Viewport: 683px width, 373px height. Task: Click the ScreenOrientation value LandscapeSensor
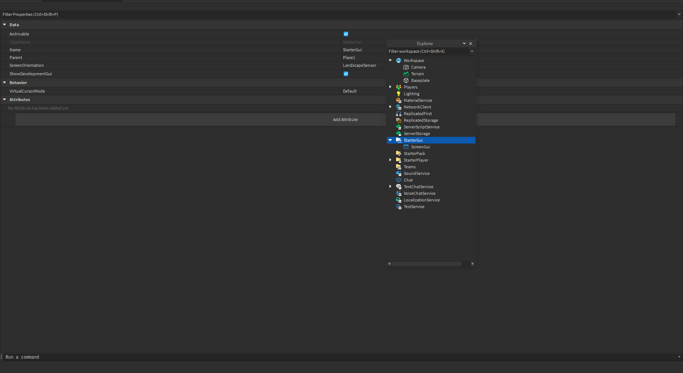pos(360,65)
